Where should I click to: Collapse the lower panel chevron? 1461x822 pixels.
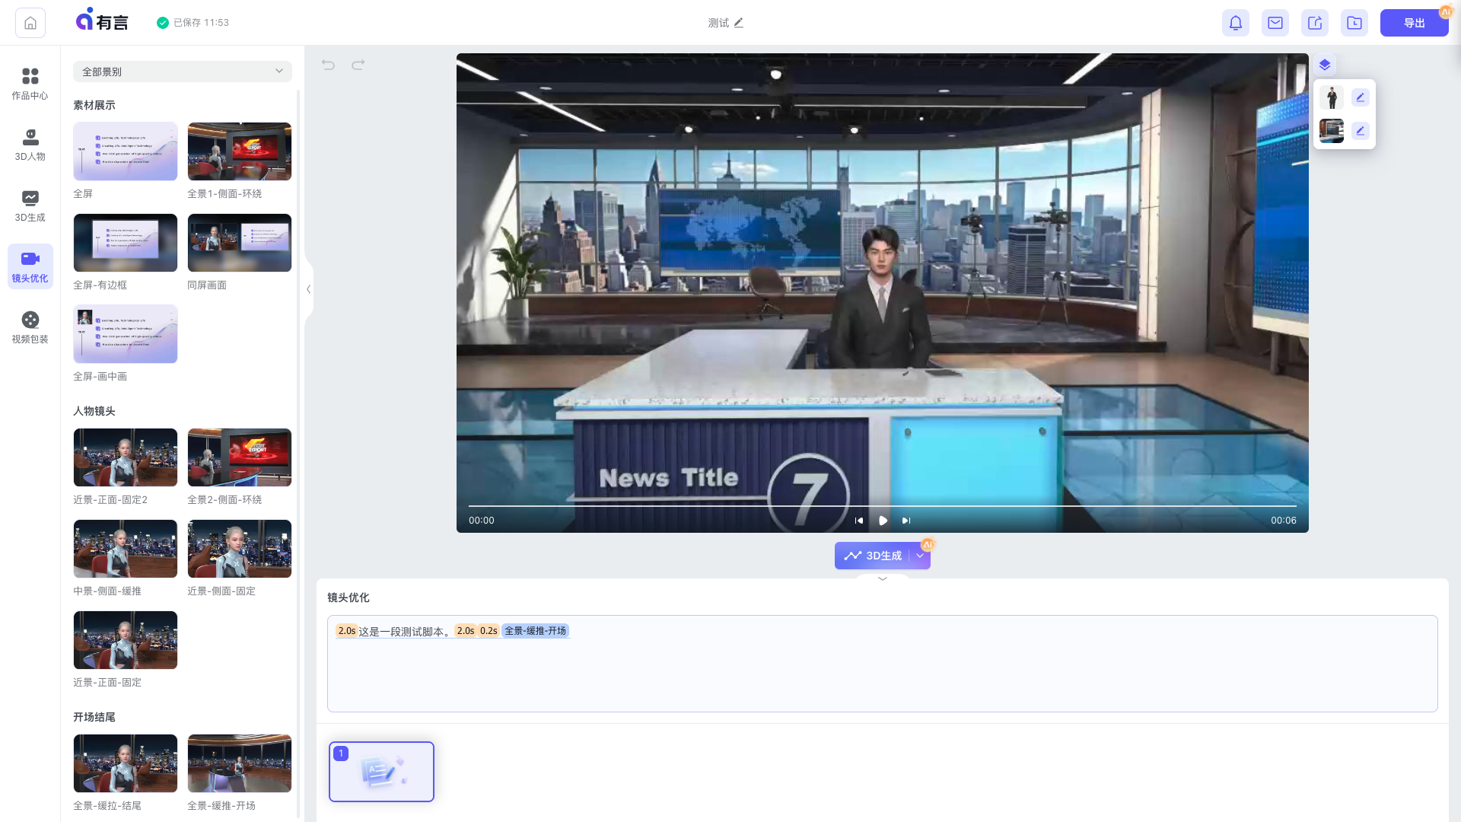tap(883, 579)
